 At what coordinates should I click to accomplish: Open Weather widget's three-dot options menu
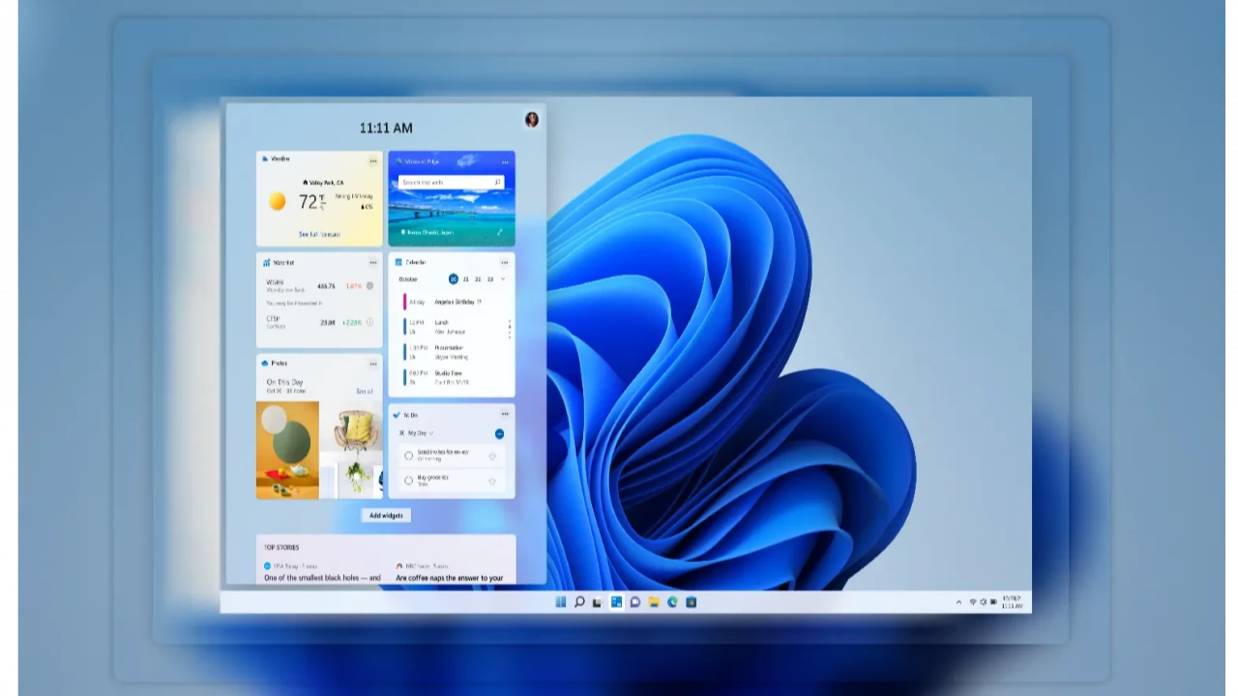(x=372, y=160)
